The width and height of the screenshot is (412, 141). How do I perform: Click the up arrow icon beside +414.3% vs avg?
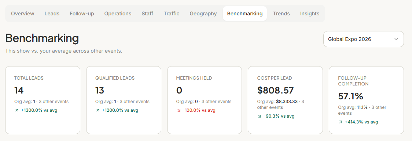[341, 122]
